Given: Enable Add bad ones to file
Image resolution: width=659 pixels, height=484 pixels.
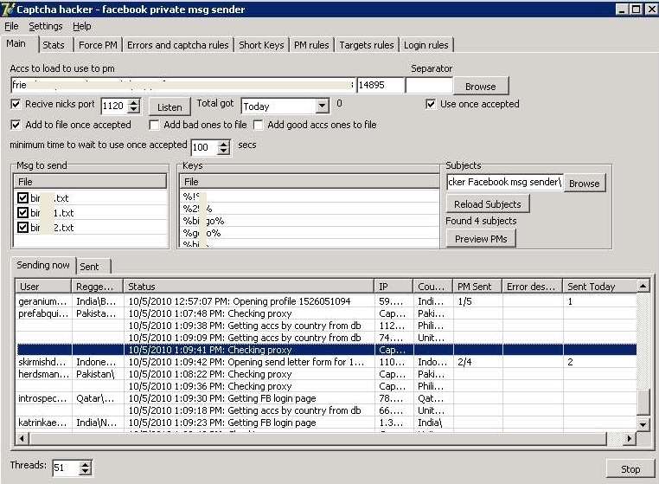Looking at the screenshot, I should click(x=154, y=125).
